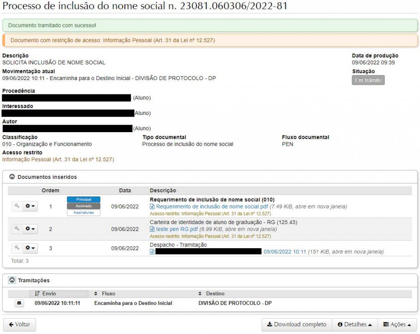This screenshot has height=334, width=420.
Task: Click the Download completo button
Action: pyautogui.click(x=297, y=325)
